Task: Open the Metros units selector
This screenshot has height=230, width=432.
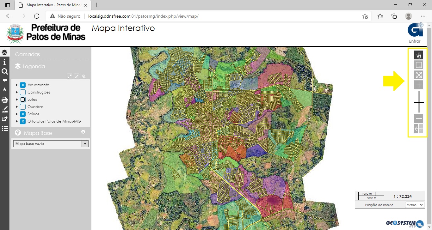Action: coord(415,205)
